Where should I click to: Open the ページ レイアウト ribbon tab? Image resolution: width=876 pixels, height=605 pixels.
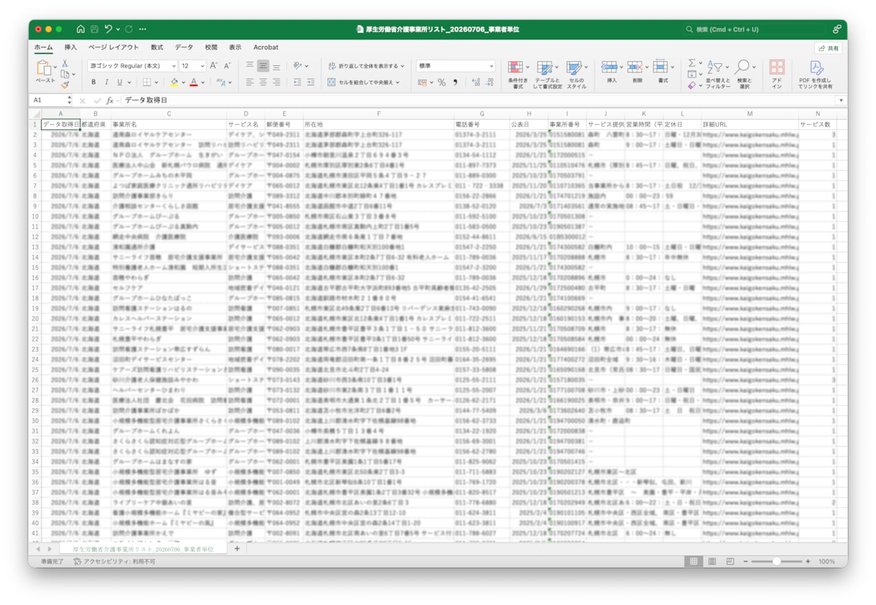[x=113, y=47]
